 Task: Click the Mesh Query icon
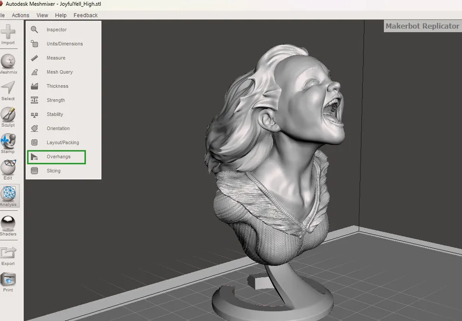click(34, 72)
